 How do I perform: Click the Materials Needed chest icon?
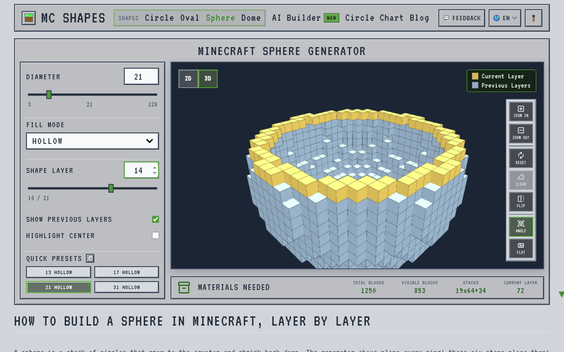coord(184,287)
